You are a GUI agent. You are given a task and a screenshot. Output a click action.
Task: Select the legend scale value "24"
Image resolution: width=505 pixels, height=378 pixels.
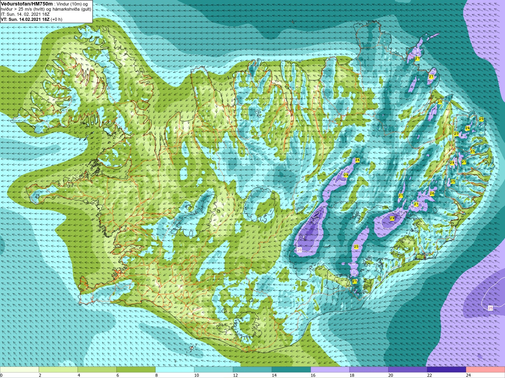pyautogui.click(x=469, y=375)
